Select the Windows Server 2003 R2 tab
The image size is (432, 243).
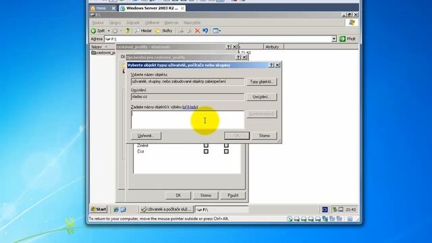152,8
